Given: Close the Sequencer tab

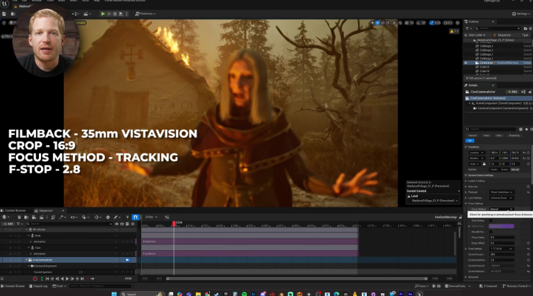Looking at the screenshot, I should [63, 211].
